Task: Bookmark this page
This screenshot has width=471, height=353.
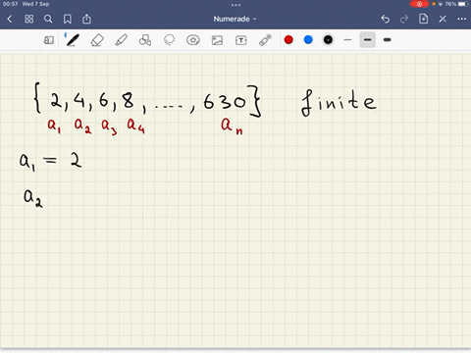Action: (x=68, y=19)
